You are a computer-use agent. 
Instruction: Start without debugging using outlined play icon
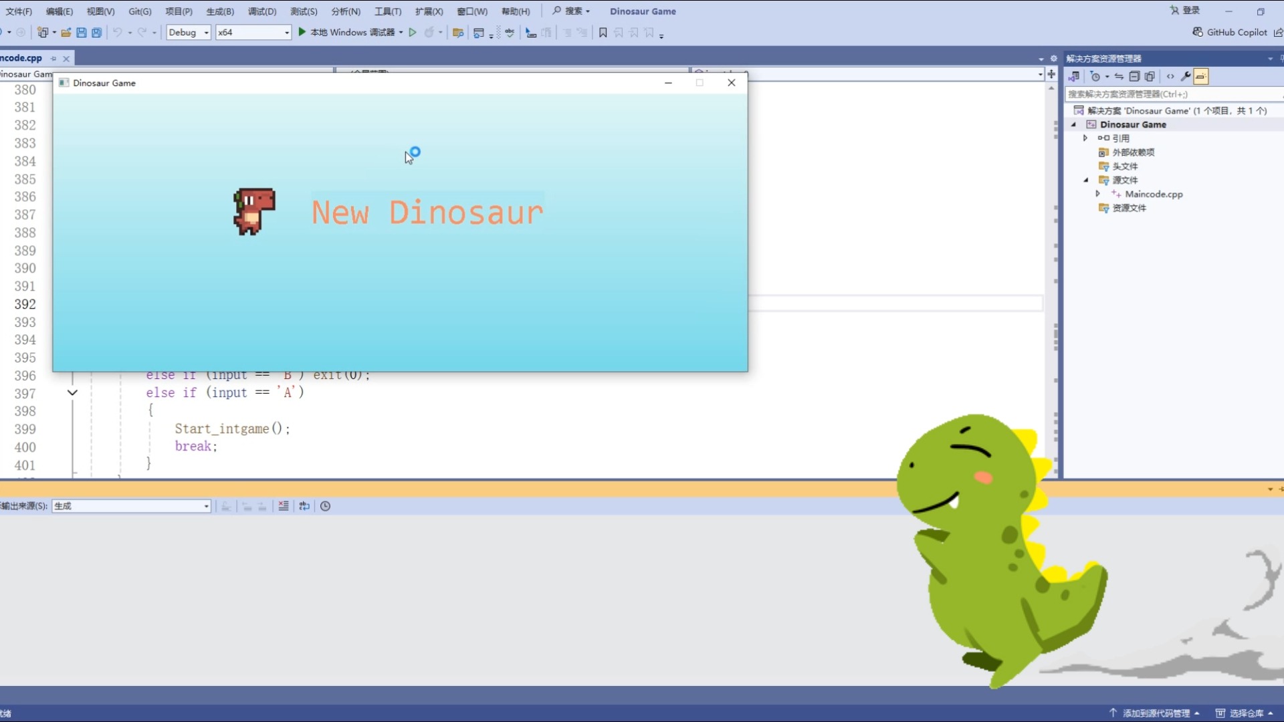(x=413, y=32)
